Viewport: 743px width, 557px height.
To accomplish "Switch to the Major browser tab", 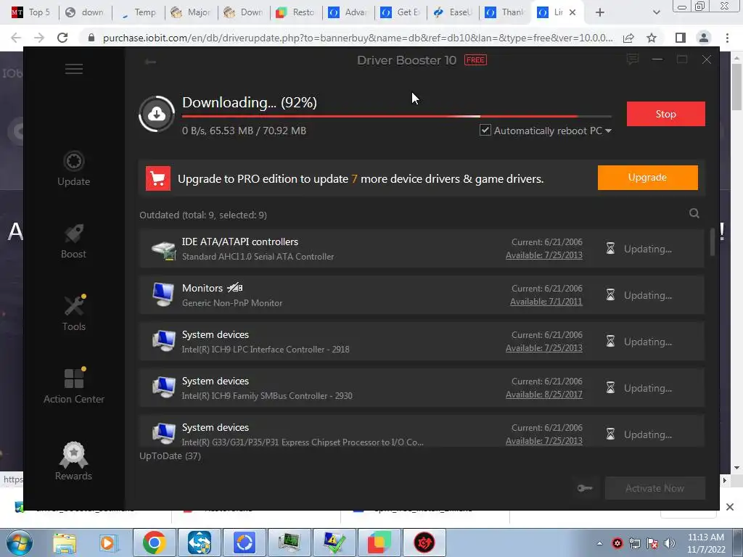I will (191, 12).
